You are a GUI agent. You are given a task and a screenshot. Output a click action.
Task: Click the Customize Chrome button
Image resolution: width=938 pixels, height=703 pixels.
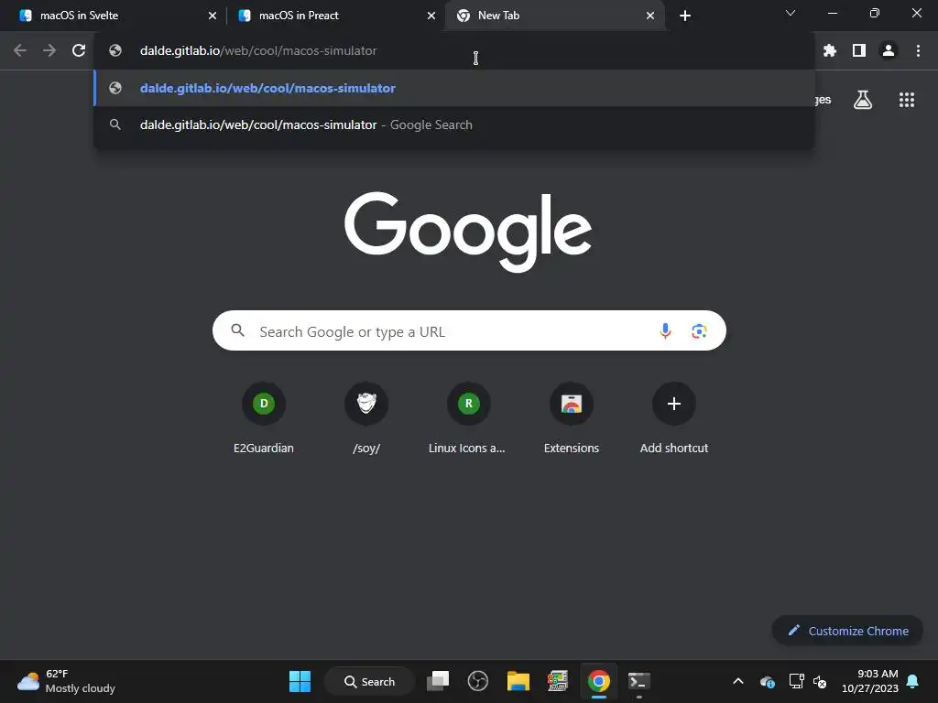847,631
